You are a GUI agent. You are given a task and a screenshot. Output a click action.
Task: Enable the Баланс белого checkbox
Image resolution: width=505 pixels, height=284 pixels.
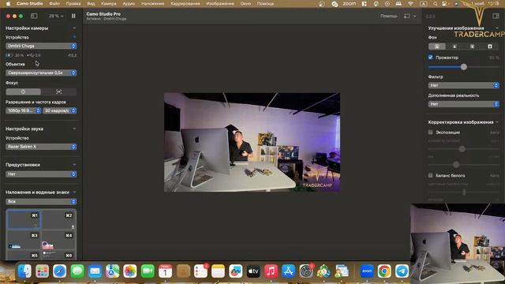click(431, 175)
